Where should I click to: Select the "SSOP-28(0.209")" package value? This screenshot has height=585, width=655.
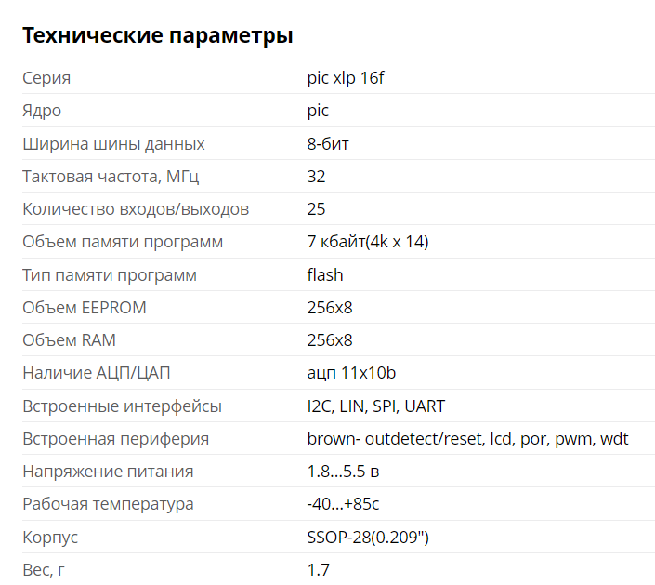[368, 538]
